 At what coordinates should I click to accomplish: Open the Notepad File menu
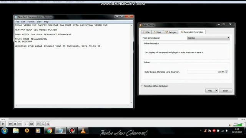tap(17, 21)
